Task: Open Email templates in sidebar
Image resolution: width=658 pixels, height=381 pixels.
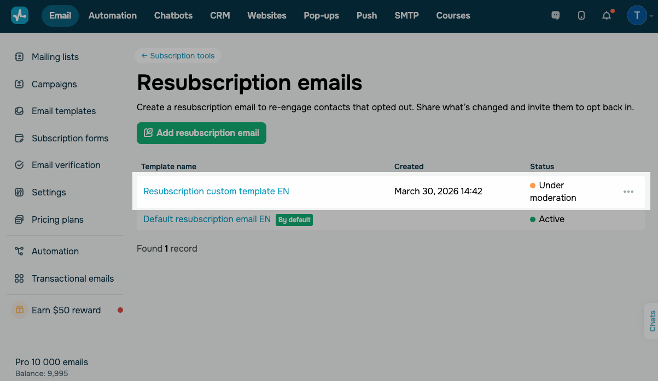Action: [63, 111]
